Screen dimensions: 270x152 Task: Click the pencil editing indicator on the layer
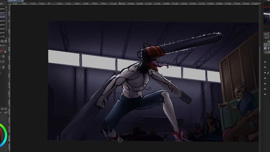click(x=268, y=73)
